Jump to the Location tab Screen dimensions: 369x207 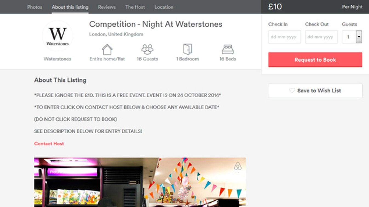(x=164, y=7)
